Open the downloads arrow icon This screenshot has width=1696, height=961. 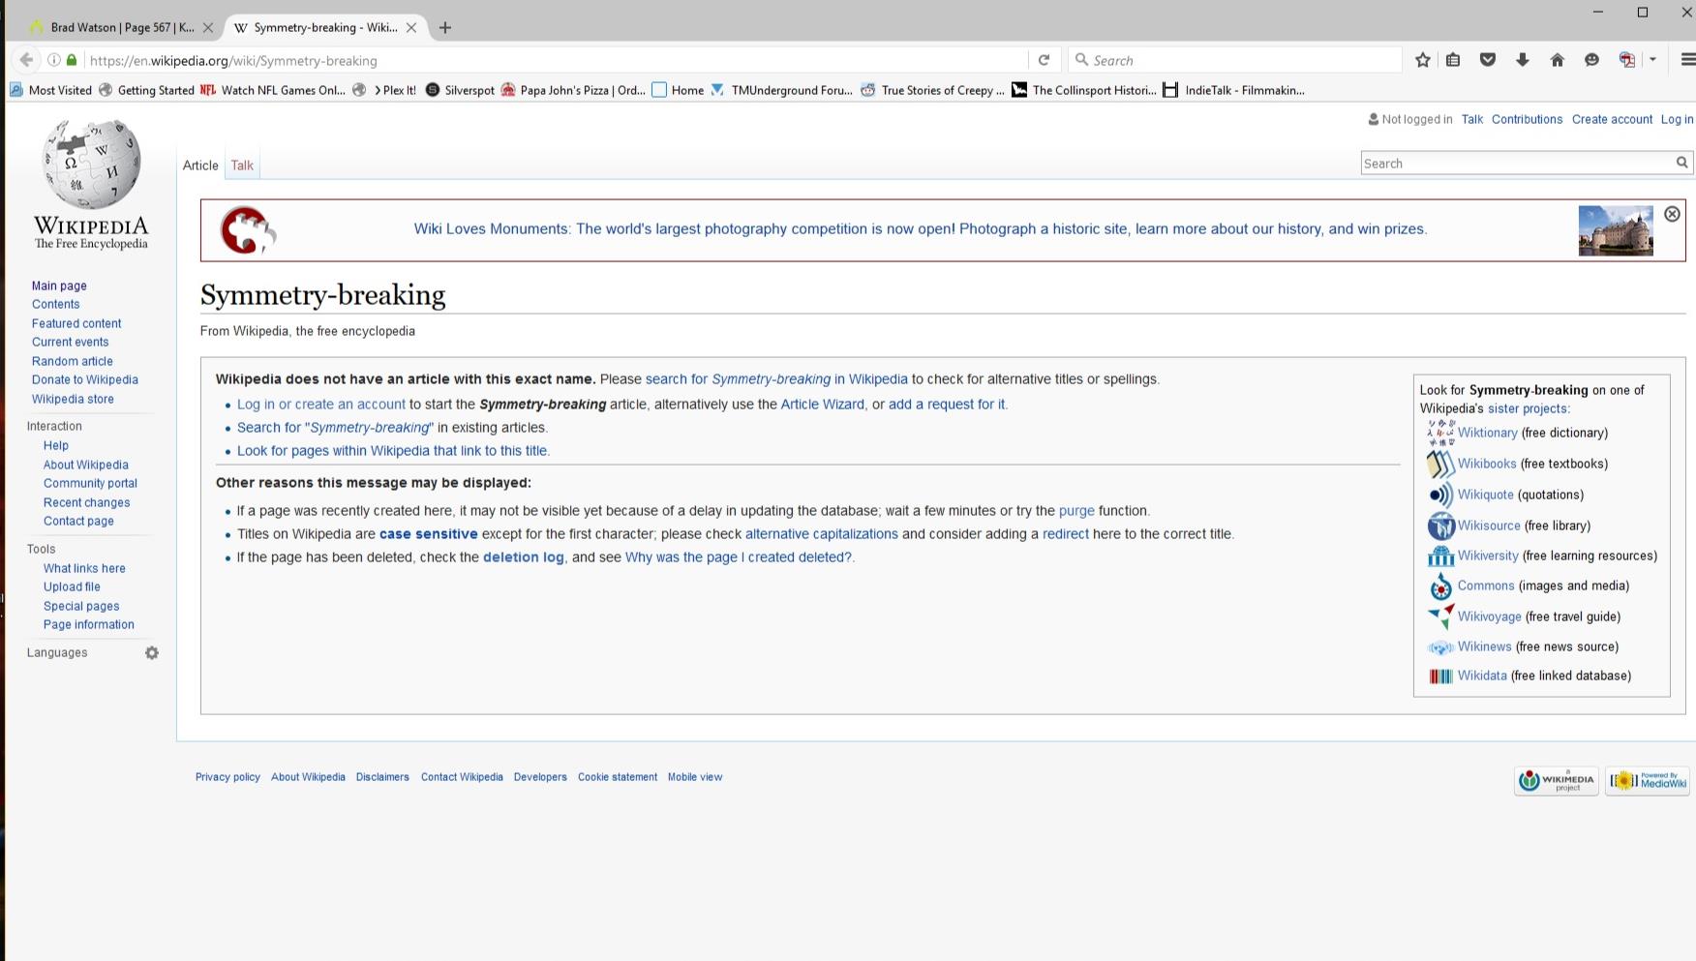tap(1523, 60)
